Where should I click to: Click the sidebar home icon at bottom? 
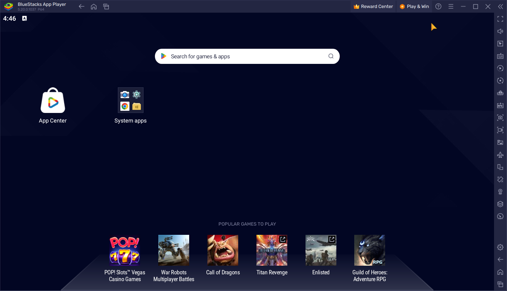tap(500, 272)
